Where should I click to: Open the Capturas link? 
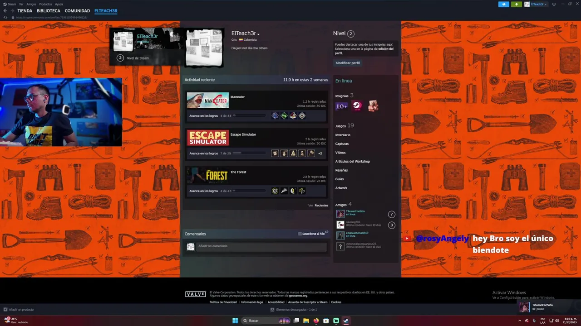coord(342,144)
